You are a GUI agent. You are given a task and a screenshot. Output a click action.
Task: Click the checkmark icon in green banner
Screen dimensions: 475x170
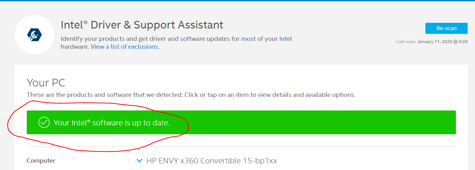coord(44,123)
